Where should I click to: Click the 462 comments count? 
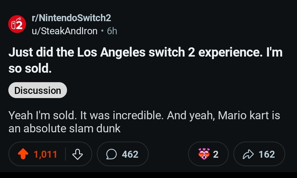click(x=130, y=154)
